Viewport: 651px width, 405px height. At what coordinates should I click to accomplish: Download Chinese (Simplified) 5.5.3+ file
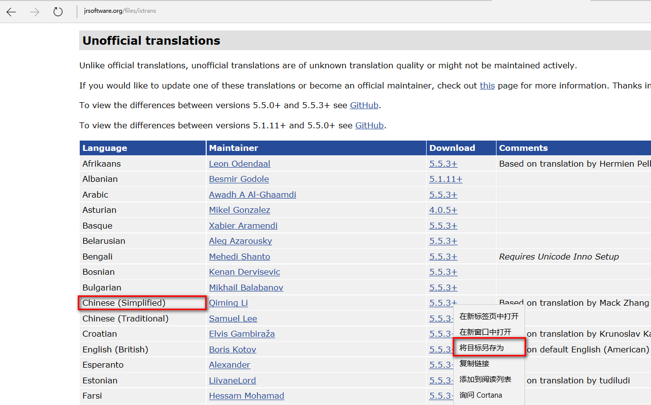pos(443,303)
